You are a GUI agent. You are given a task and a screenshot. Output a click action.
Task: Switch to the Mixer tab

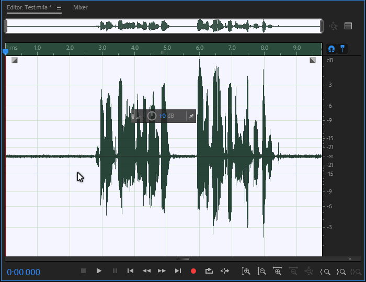(x=81, y=8)
